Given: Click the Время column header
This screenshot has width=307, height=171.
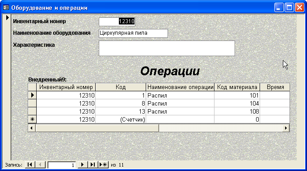Looking at the screenshot, I should [275, 87].
